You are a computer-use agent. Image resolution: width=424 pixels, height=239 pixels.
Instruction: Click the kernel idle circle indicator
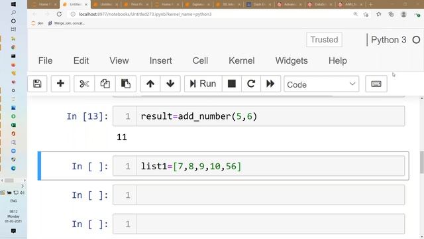416,40
